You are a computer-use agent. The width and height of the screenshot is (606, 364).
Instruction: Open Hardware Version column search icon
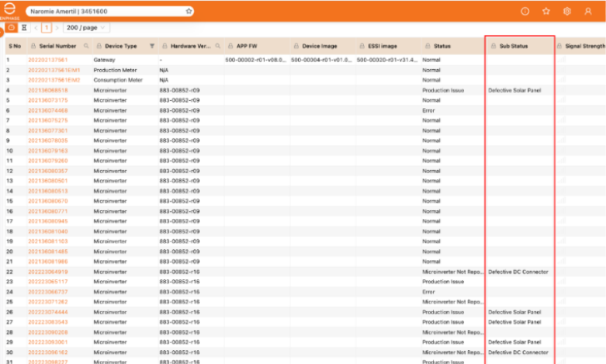[217, 46]
